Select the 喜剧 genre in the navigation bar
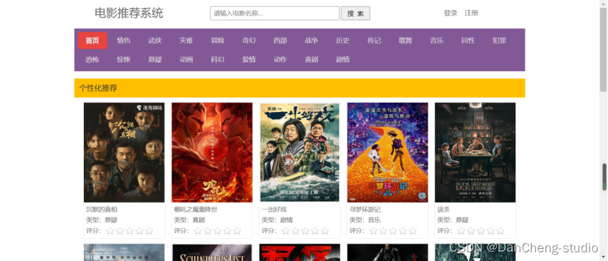The image size is (608, 261). (311, 60)
